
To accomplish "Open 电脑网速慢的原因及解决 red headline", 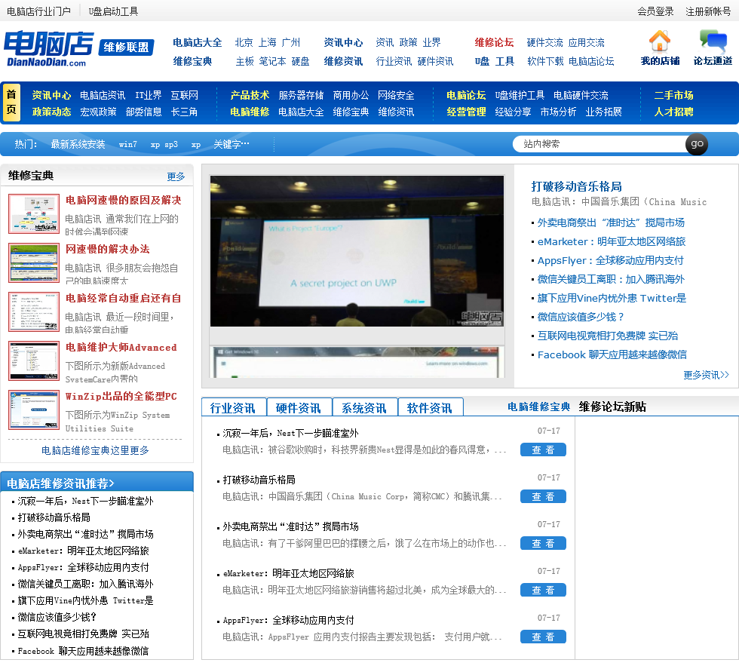I will click(x=124, y=200).
